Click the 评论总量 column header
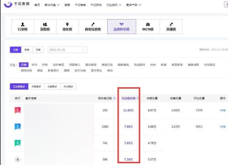Screen dimensions: 228x165 click(x=199, y=98)
